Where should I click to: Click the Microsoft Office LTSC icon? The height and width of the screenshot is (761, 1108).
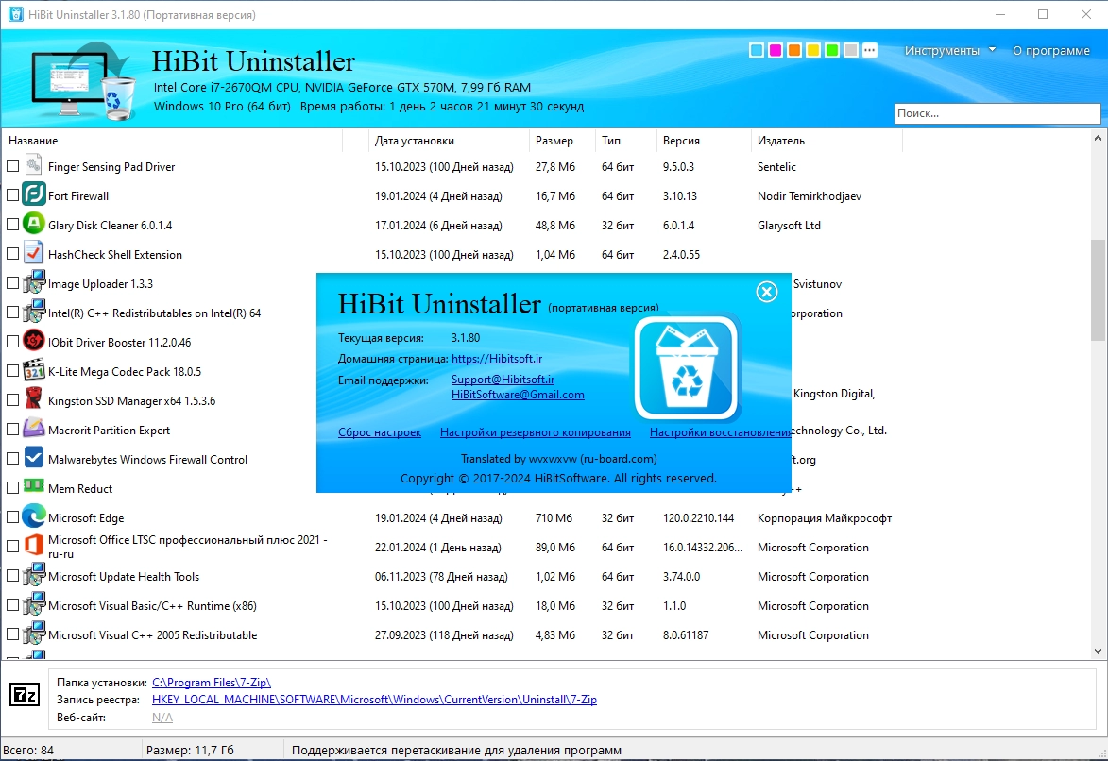[33, 546]
